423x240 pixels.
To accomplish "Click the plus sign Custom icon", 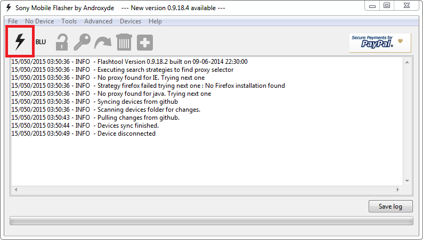I will [x=145, y=42].
